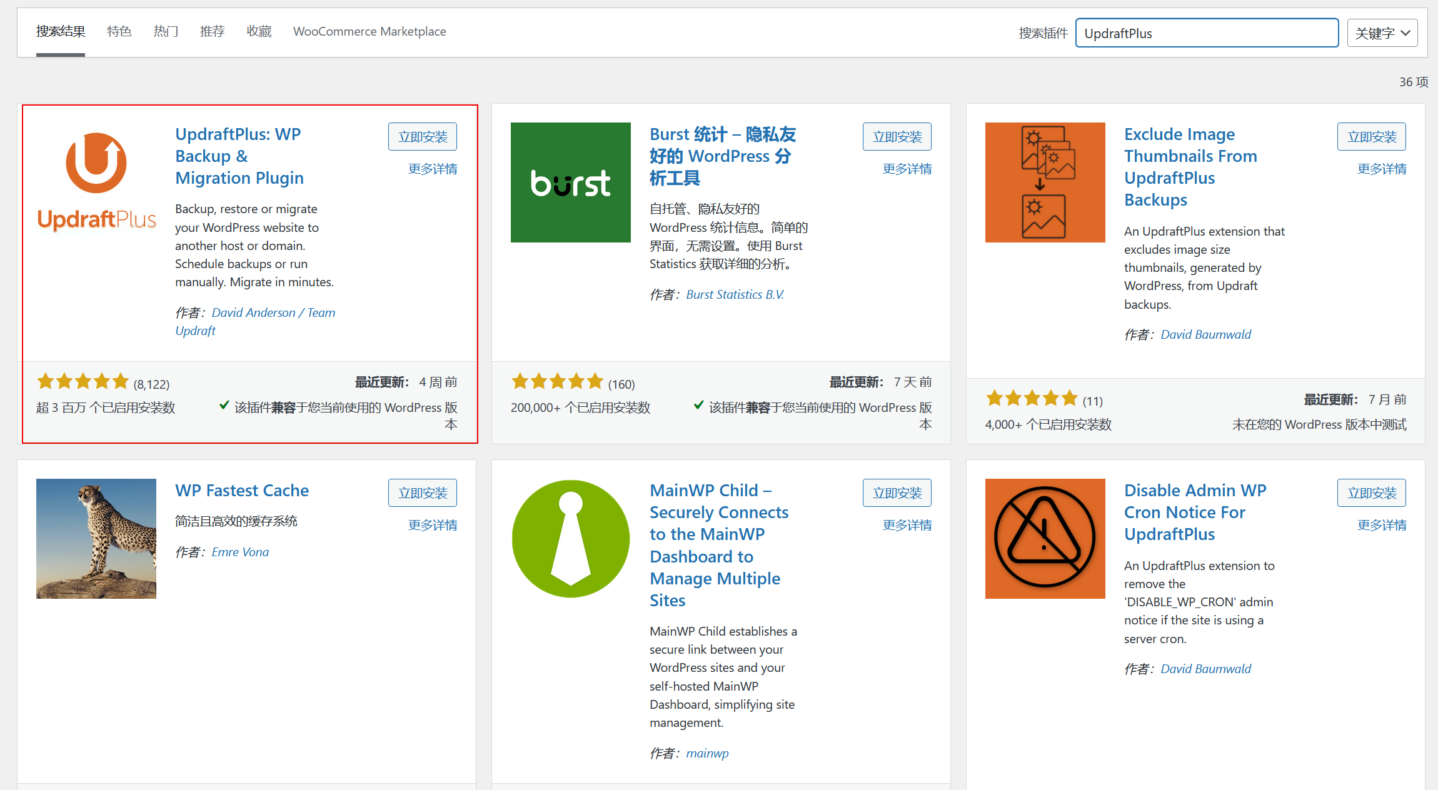Click the MainWP Child green tie icon
The height and width of the screenshot is (790, 1438).
(x=570, y=538)
